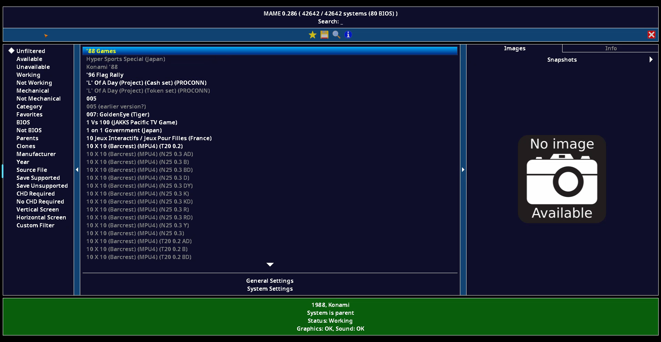This screenshot has width=661, height=342.
Task: Click the yellow star favorites icon
Action: click(x=312, y=35)
